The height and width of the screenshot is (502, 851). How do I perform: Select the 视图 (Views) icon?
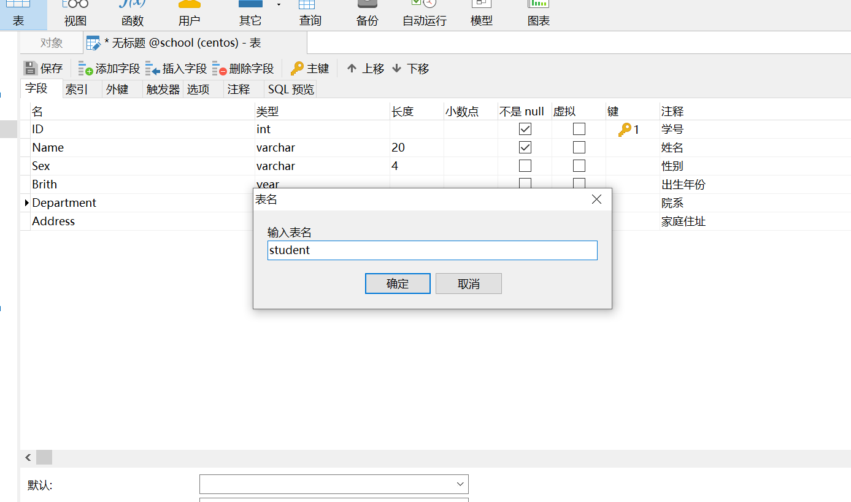[74, 14]
